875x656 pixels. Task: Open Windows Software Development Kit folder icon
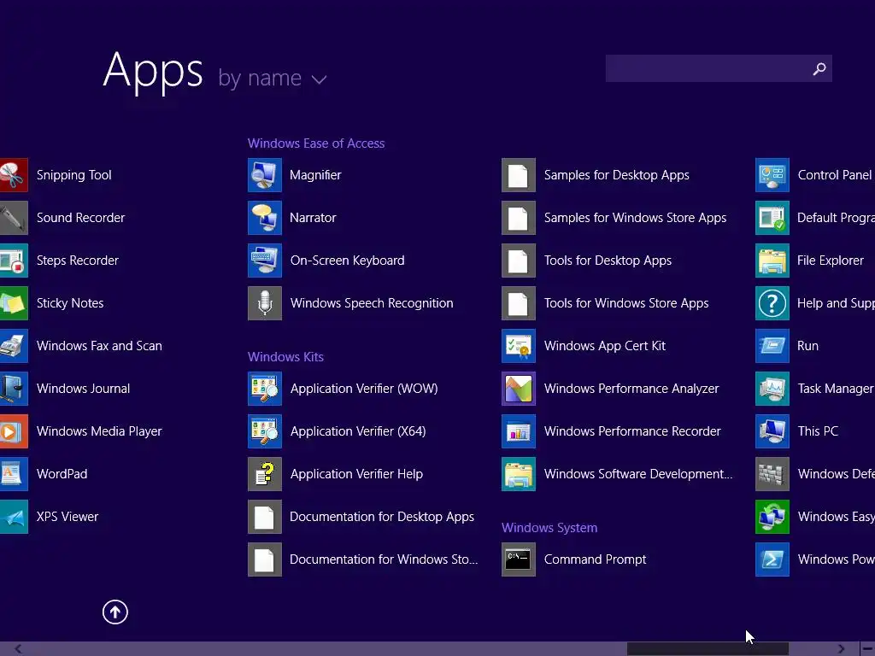(519, 474)
